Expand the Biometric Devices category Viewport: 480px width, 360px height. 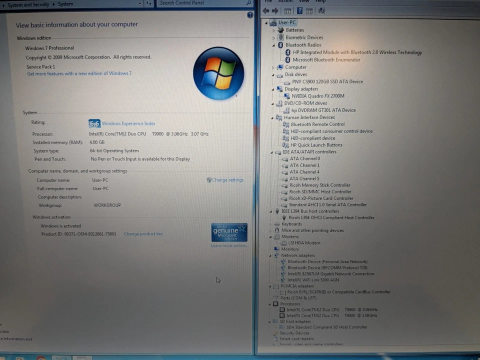[273, 38]
